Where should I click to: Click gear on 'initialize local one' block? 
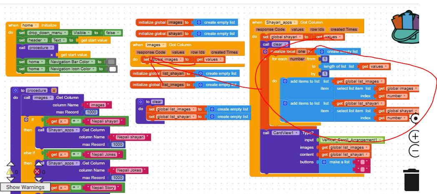(265, 52)
